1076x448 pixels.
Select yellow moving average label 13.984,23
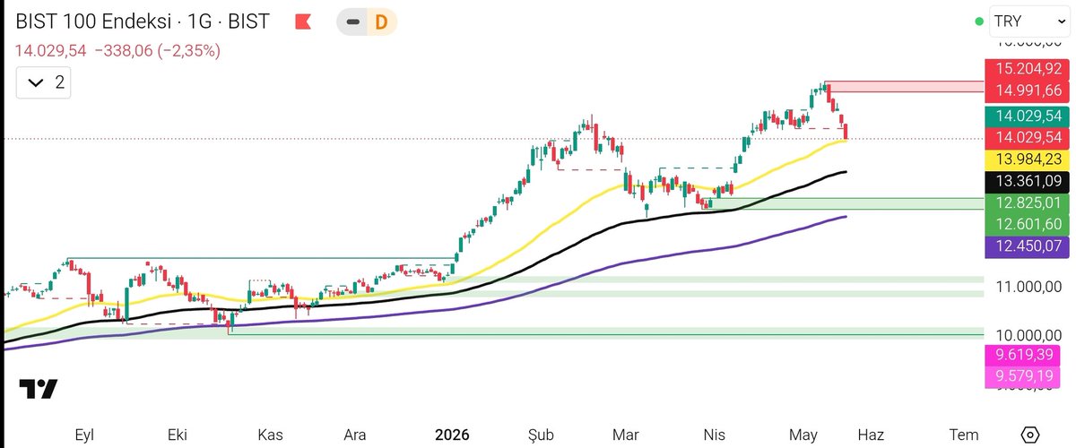pos(1028,159)
